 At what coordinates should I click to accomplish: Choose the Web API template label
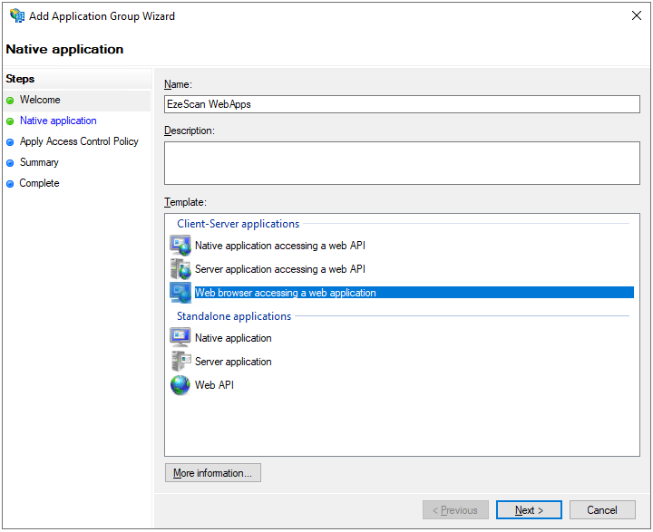coord(214,385)
